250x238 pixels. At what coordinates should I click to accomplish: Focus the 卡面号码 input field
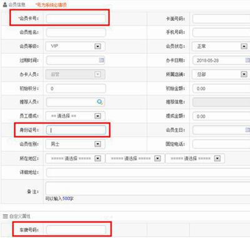(221, 19)
